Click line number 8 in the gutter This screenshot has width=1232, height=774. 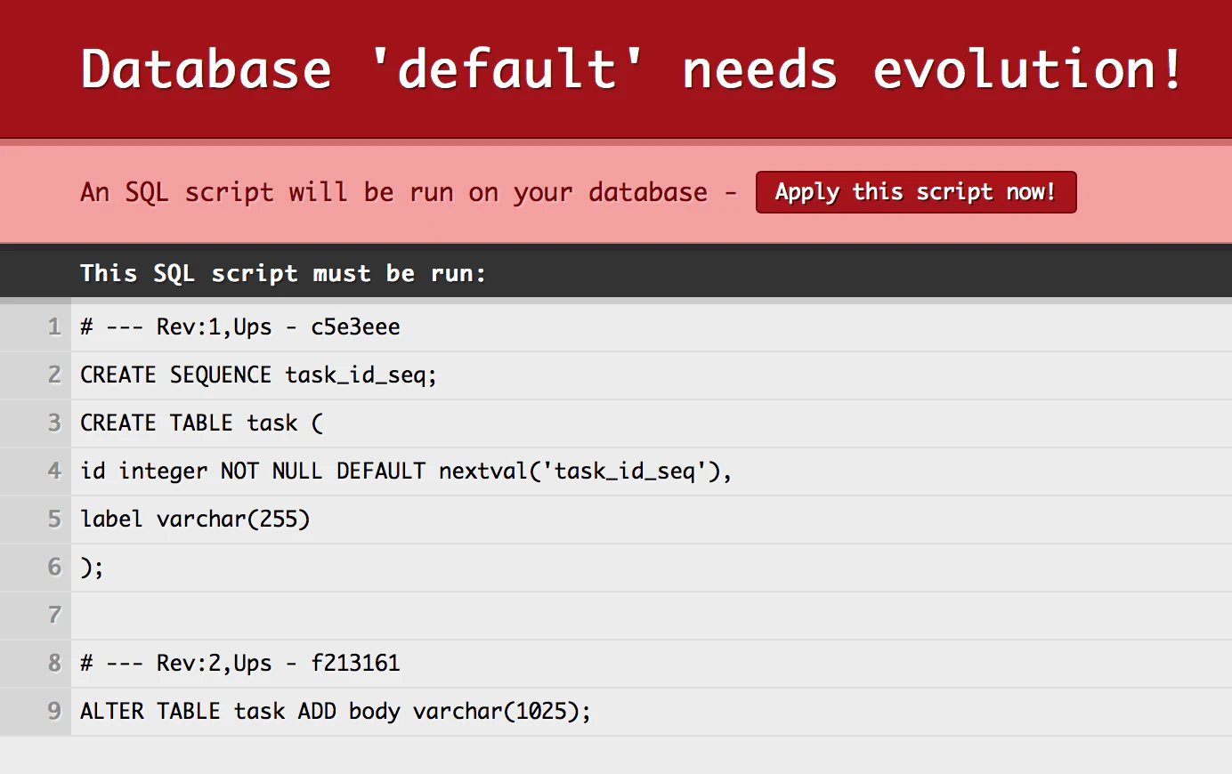[x=54, y=664]
